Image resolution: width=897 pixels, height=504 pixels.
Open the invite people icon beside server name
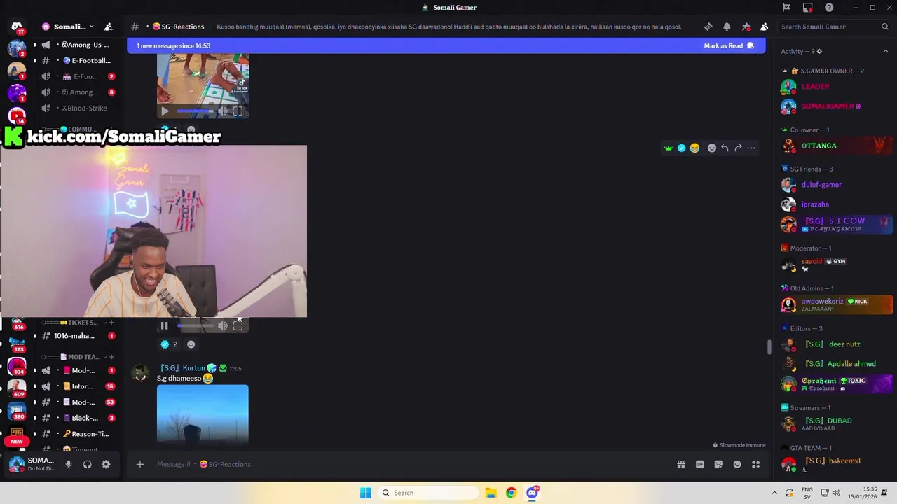109,27
